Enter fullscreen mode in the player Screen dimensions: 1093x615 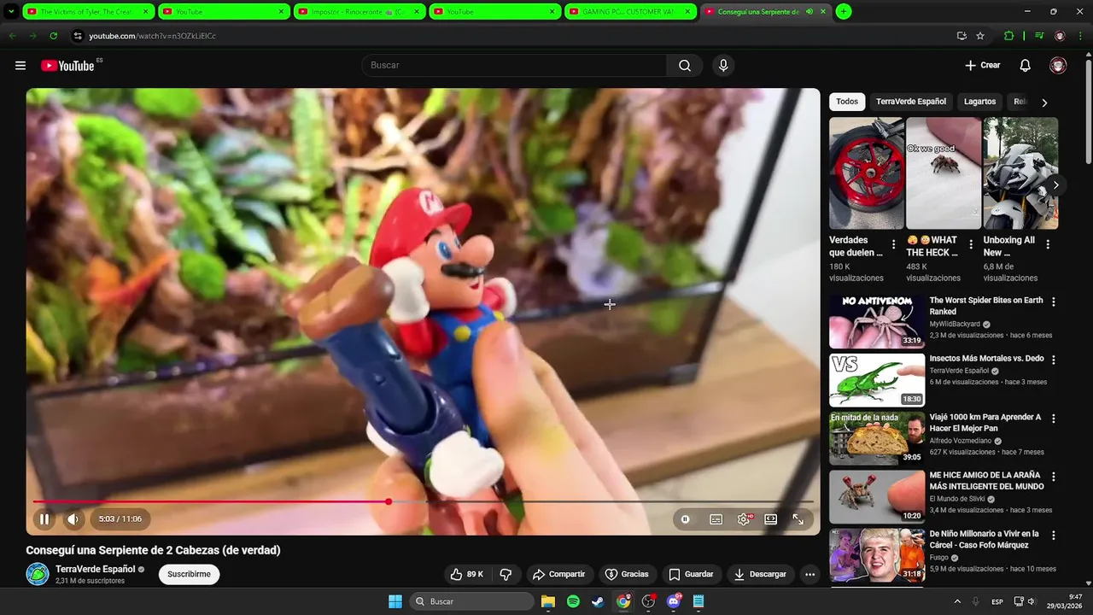(798, 519)
